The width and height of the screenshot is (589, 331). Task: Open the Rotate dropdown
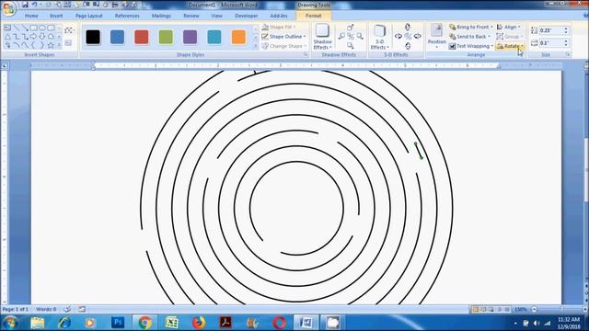coord(510,46)
